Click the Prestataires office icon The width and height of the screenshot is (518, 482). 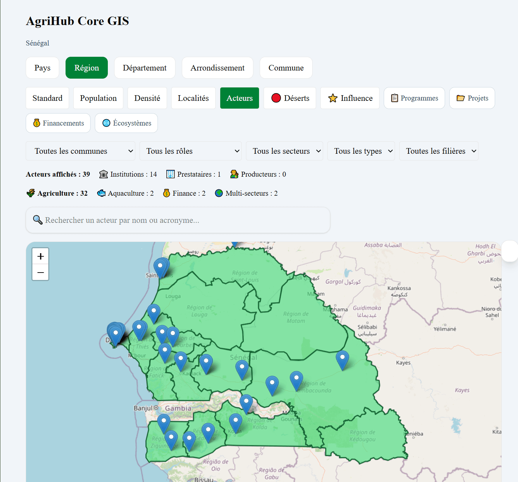(171, 174)
